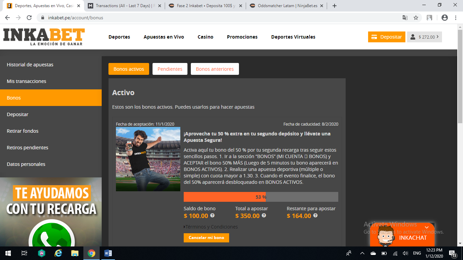Close the Transactions browser tab
This screenshot has width=463, height=260.
click(x=159, y=6)
